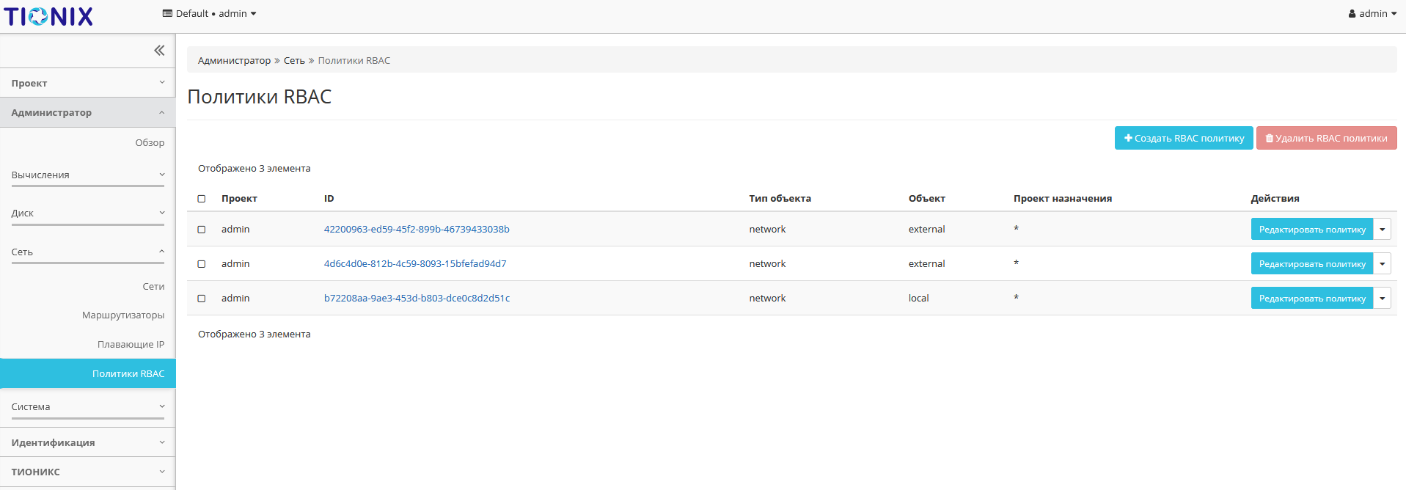Collapse the sidebar with double-chevron icon
The width and height of the screenshot is (1406, 490).
pyautogui.click(x=159, y=51)
